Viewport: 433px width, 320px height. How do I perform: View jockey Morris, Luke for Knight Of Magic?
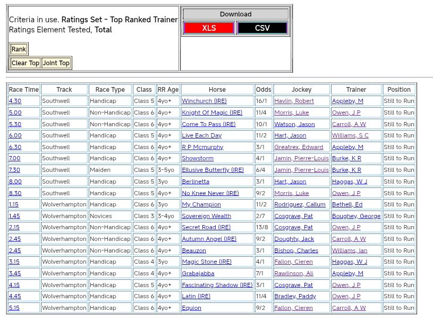click(x=291, y=113)
